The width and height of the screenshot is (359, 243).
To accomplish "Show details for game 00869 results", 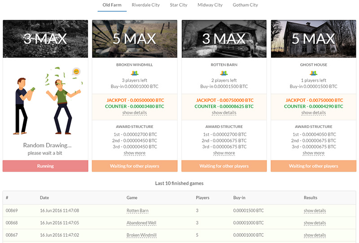I will pyautogui.click(x=315, y=211).
